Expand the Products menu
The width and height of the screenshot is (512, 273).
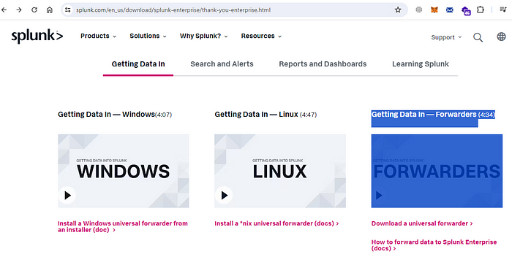coord(98,36)
